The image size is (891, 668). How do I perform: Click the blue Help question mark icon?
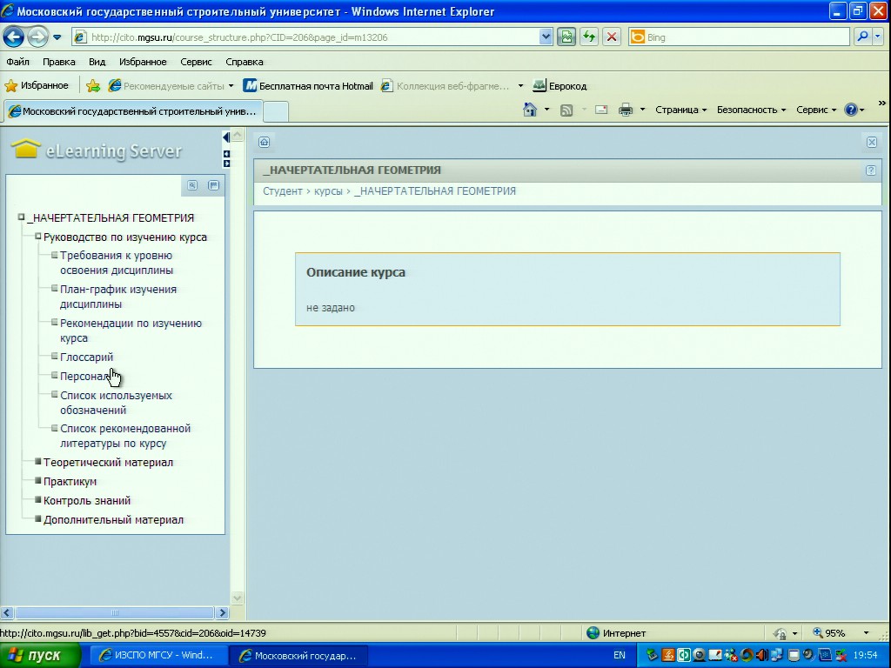851,110
